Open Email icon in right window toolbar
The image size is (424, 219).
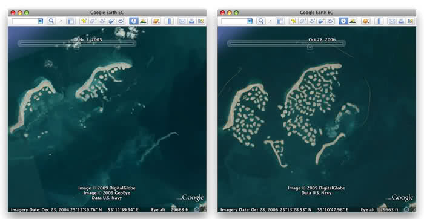392,21
